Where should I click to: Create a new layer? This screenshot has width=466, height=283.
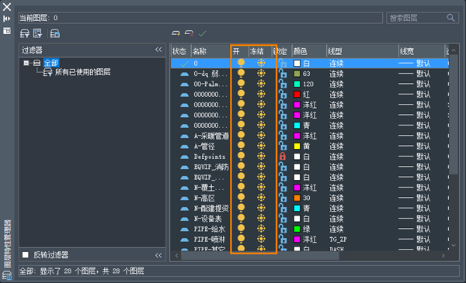click(x=176, y=33)
